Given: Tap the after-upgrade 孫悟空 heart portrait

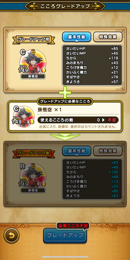Looking at the screenshot, I should tap(33, 176).
